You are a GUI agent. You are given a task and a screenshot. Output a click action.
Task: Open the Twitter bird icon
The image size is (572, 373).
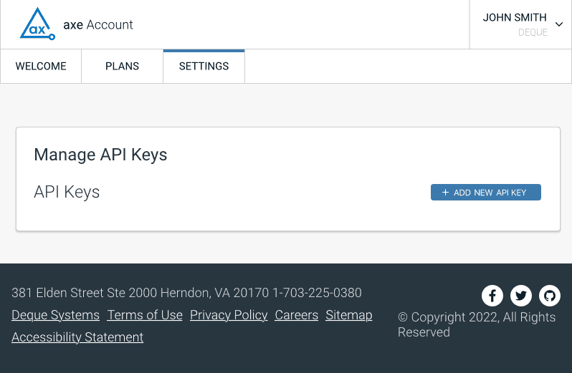pos(521,295)
